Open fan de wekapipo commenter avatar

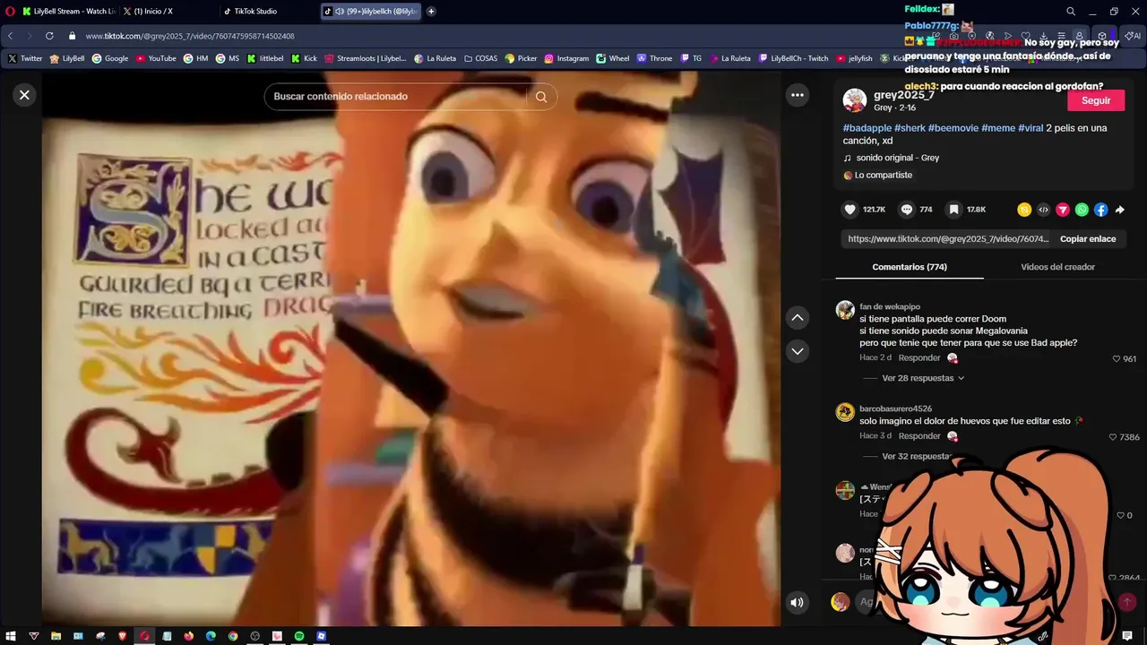(845, 310)
